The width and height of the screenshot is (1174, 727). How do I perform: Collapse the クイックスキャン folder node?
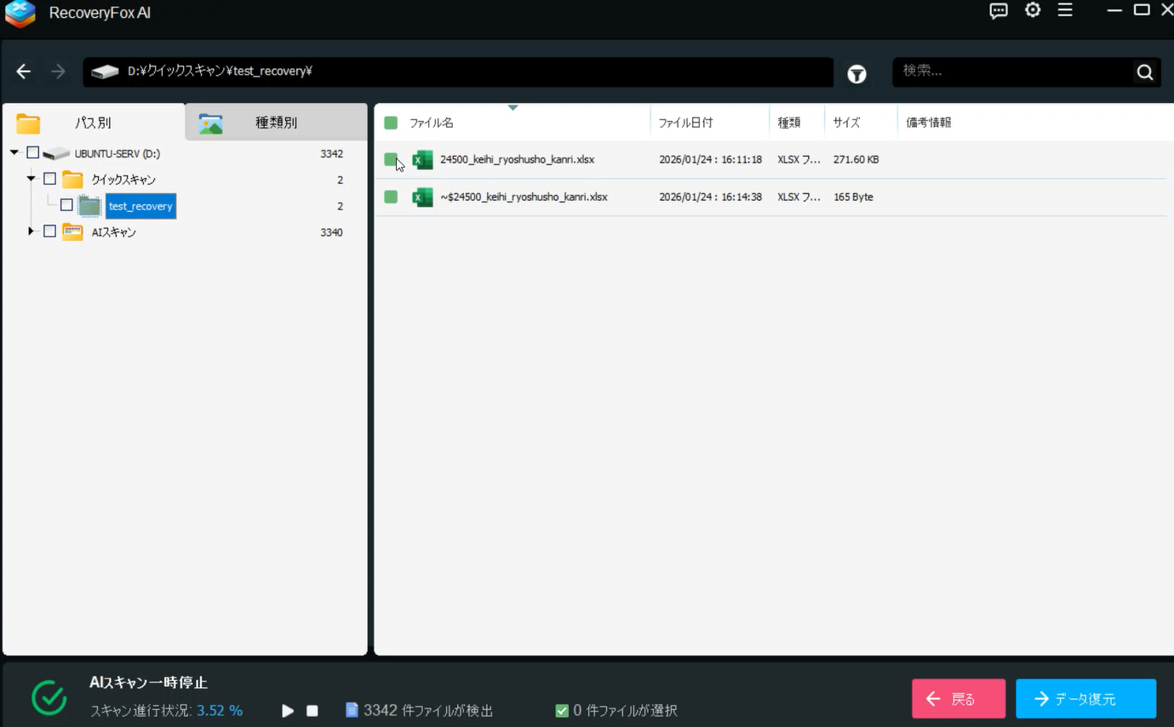pos(31,180)
